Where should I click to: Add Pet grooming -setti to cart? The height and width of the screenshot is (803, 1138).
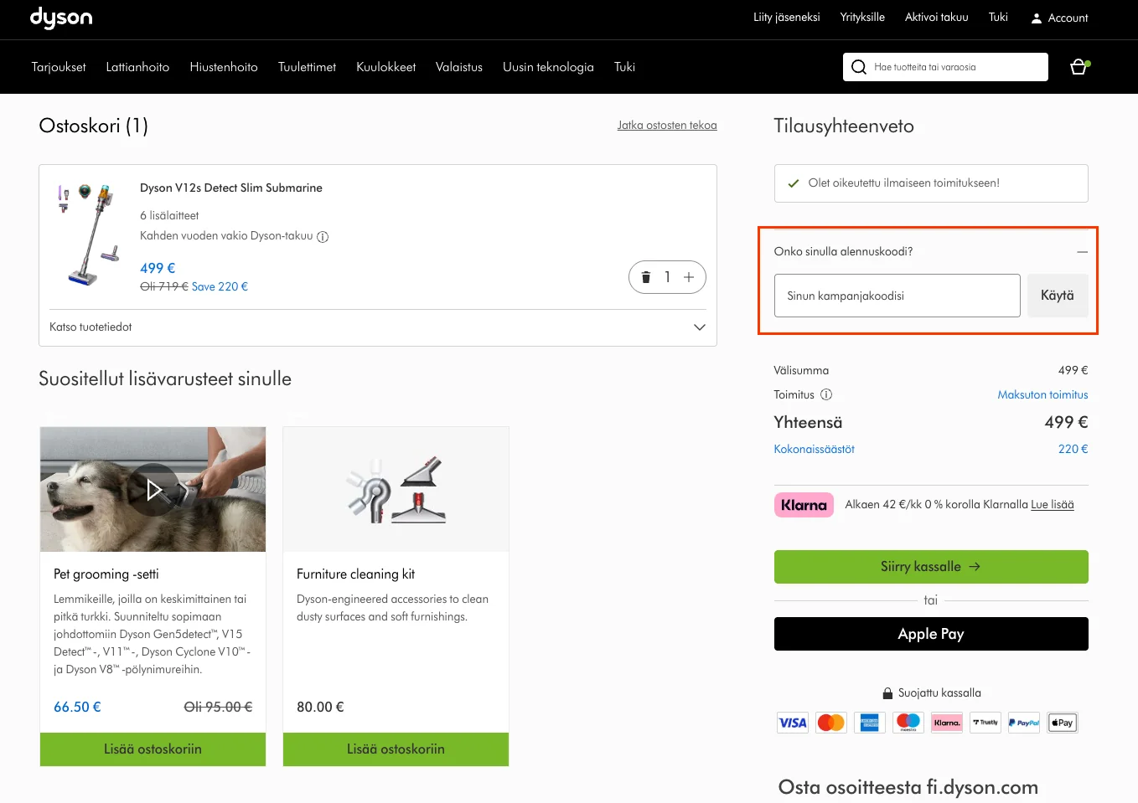pos(153,749)
